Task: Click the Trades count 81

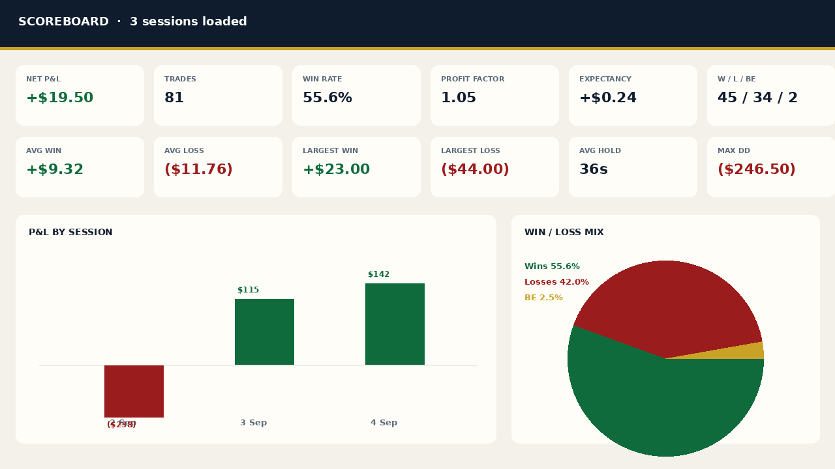Action: [x=174, y=98]
